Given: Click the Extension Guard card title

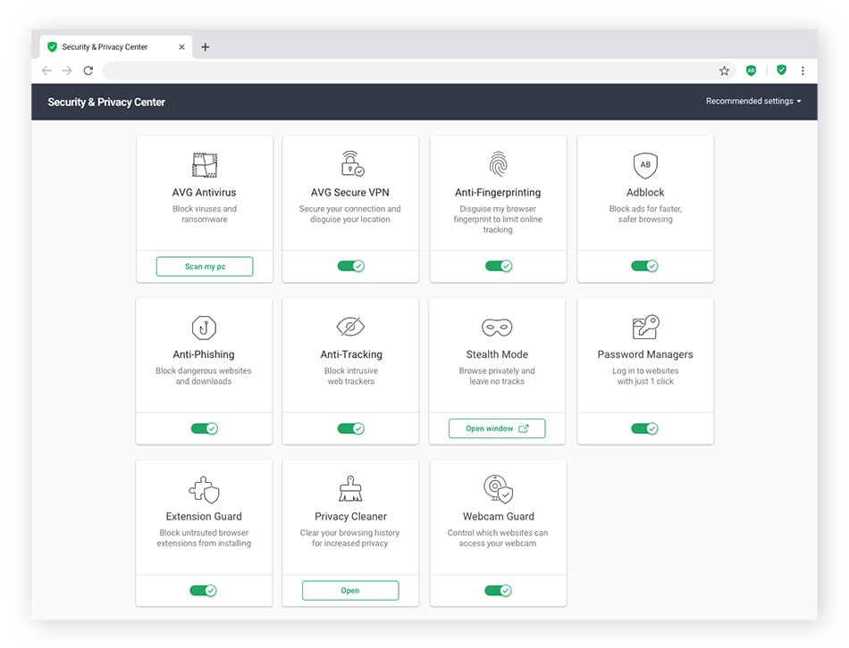Looking at the screenshot, I should [204, 516].
